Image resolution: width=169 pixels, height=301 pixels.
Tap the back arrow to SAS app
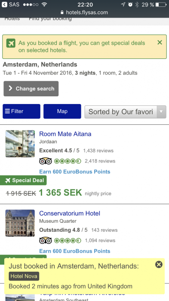(x=4, y=4)
